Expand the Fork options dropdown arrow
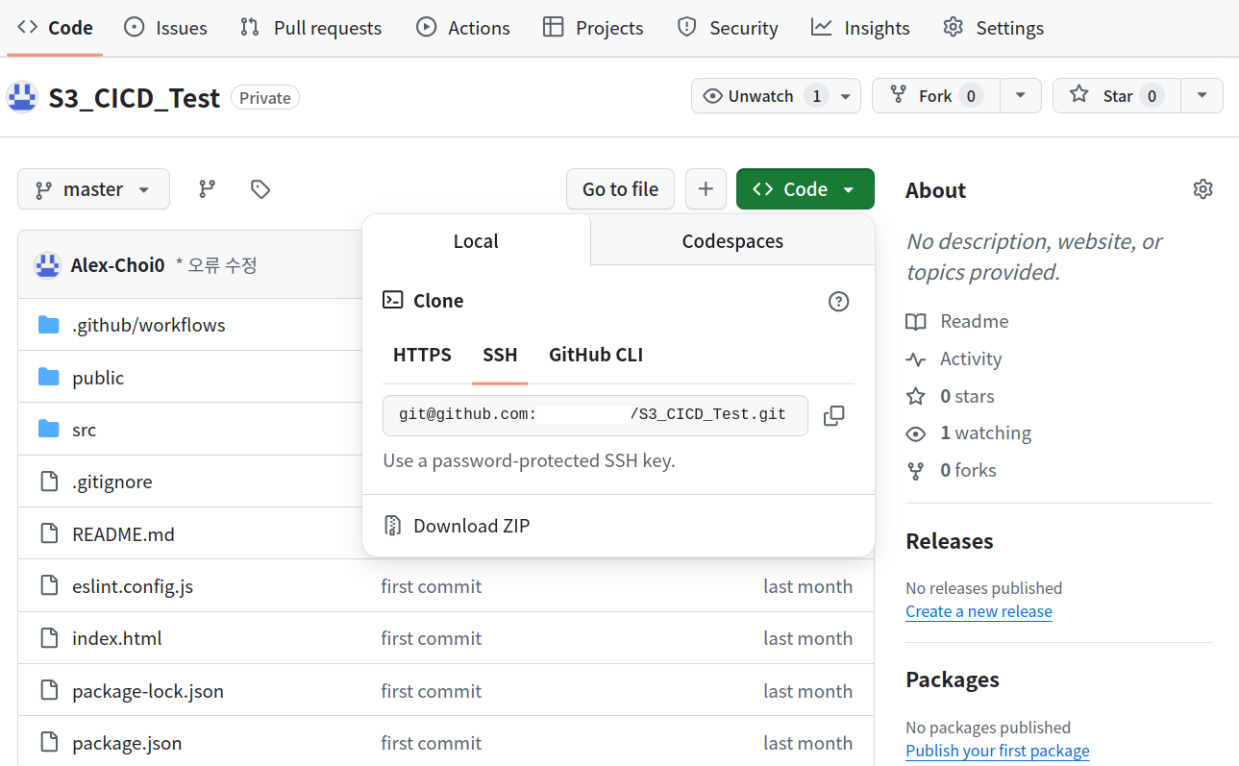The image size is (1239, 766). pos(1021,96)
